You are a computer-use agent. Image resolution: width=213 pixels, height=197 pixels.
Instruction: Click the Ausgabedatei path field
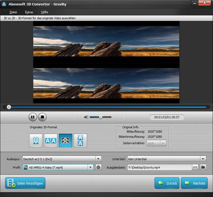pos(160,167)
